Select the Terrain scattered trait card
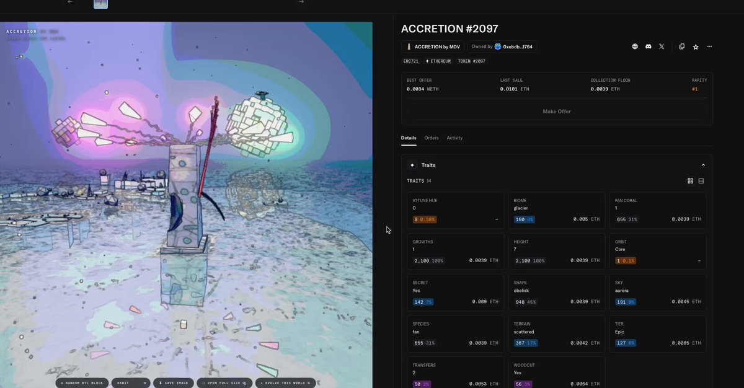This screenshot has width=744, height=388. (x=557, y=333)
